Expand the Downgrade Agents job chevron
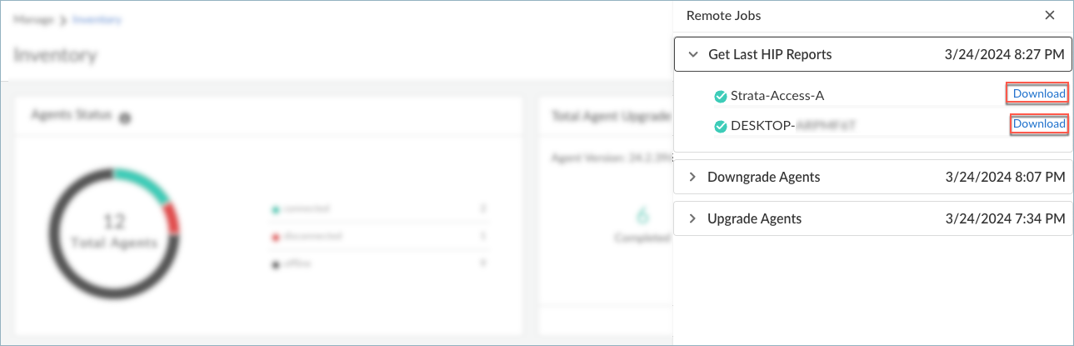This screenshot has width=1074, height=346. pyautogui.click(x=692, y=177)
